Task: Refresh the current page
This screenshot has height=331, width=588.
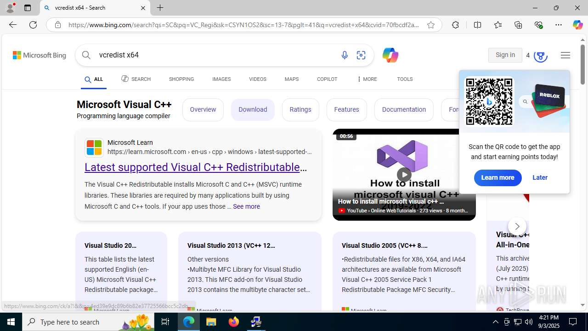Action: pyautogui.click(x=33, y=25)
